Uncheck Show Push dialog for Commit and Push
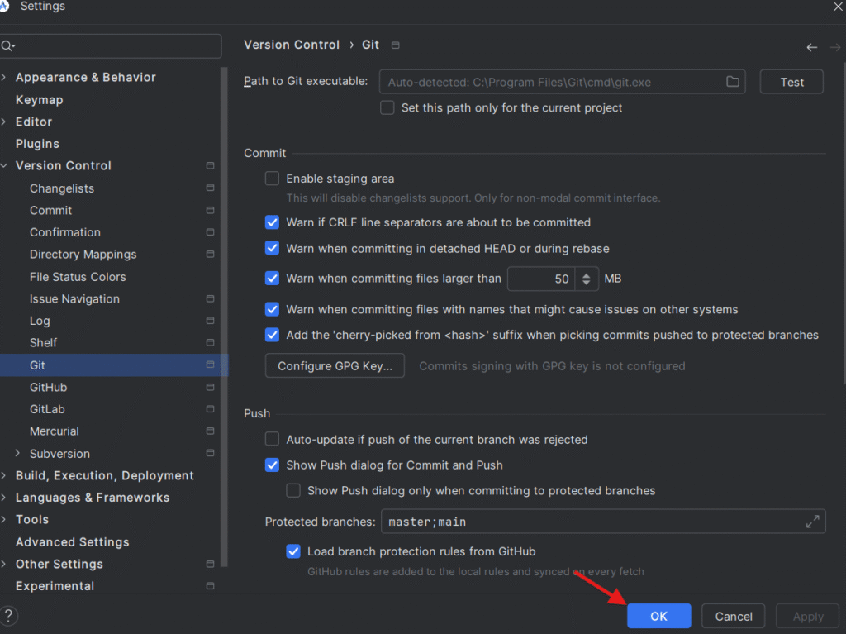The width and height of the screenshot is (846, 634). pos(272,465)
